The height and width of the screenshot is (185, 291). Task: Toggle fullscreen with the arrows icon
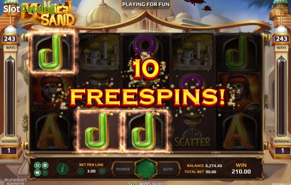click(x=37, y=165)
